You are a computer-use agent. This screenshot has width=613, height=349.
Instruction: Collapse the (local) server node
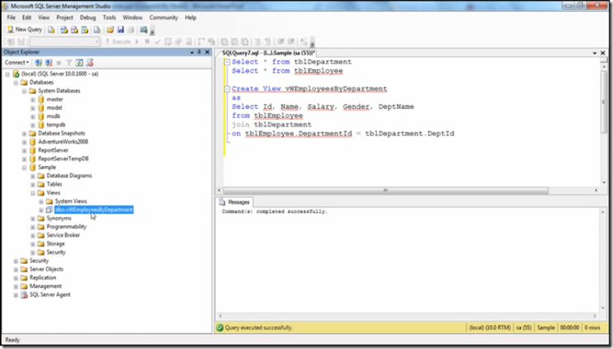[7, 74]
